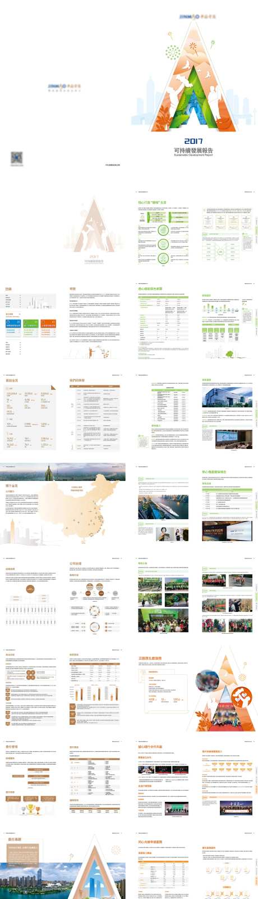
Task: Click the large 2017 title text
Action: tap(193, 141)
